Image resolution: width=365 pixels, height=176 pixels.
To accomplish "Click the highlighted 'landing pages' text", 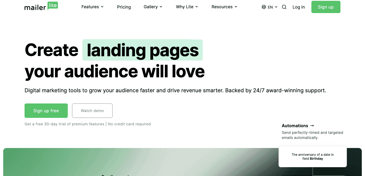I will point(143,50).
